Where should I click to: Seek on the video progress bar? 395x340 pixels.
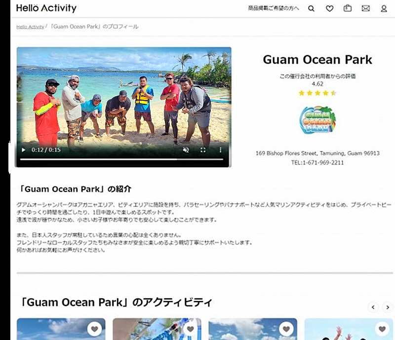coord(121,159)
